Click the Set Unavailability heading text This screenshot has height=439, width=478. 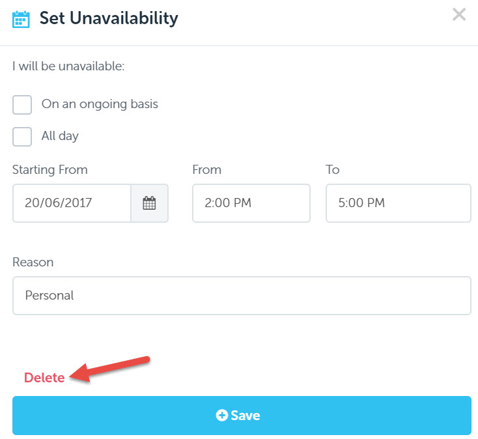(x=109, y=18)
